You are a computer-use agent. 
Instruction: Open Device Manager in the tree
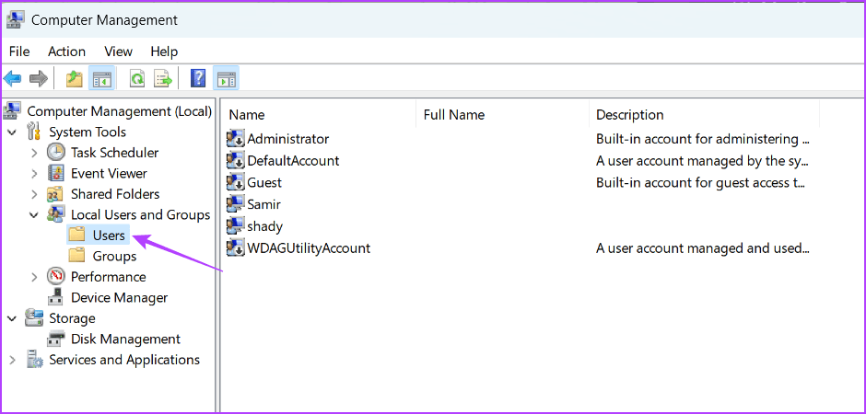click(119, 297)
